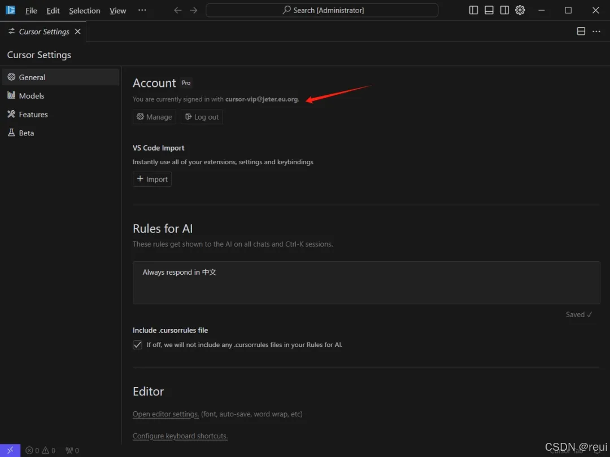
Task: Click the Editor section heading
Action: [x=148, y=392]
